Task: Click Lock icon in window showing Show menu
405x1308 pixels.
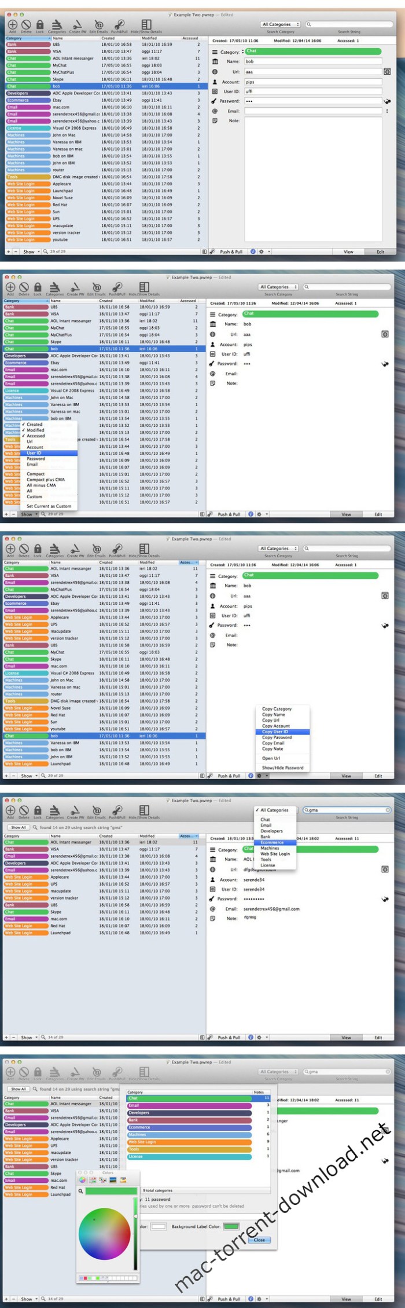Action: coord(38,287)
